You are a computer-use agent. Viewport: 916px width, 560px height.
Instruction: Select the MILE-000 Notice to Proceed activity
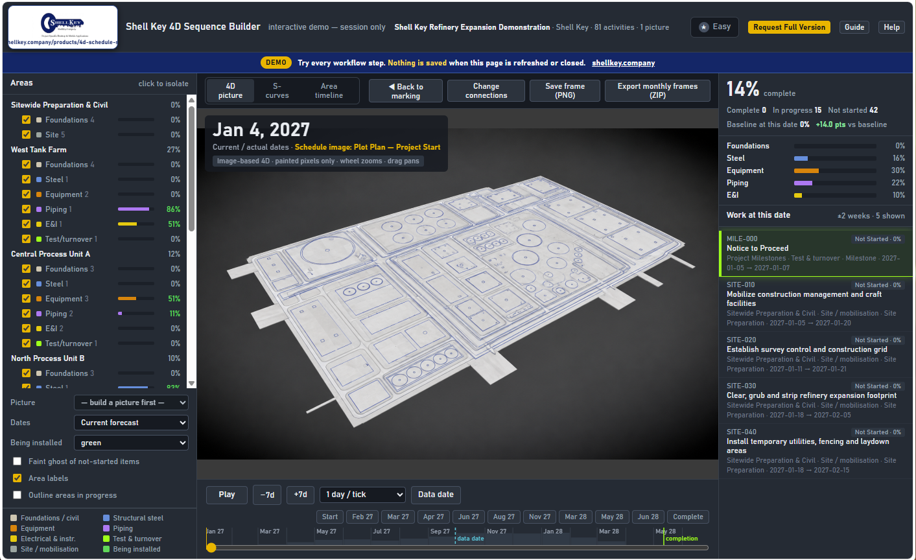coord(816,253)
